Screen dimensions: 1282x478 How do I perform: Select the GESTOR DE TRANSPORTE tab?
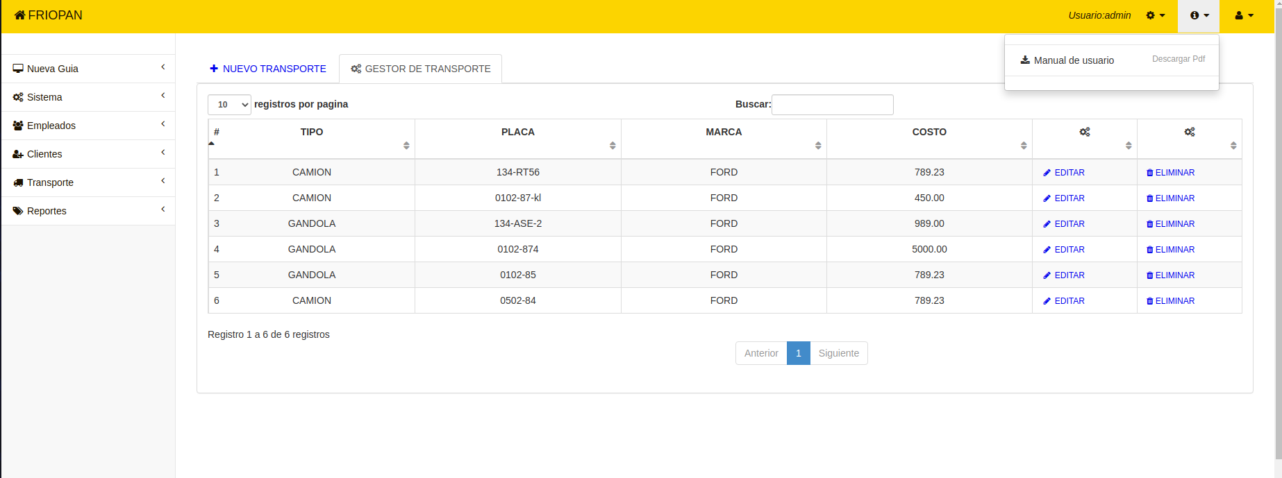(x=421, y=69)
